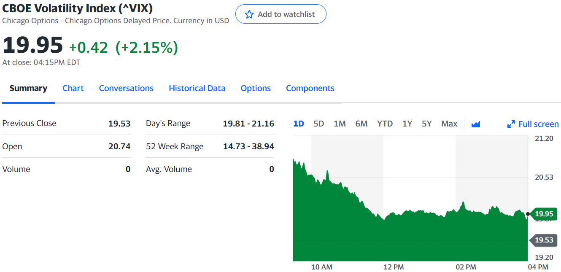Open the chart type area icon
Screen dimensions: 561x272
tap(476, 124)
